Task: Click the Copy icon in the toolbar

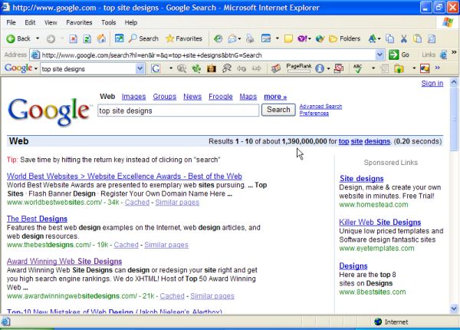Action: pos(390,38)
